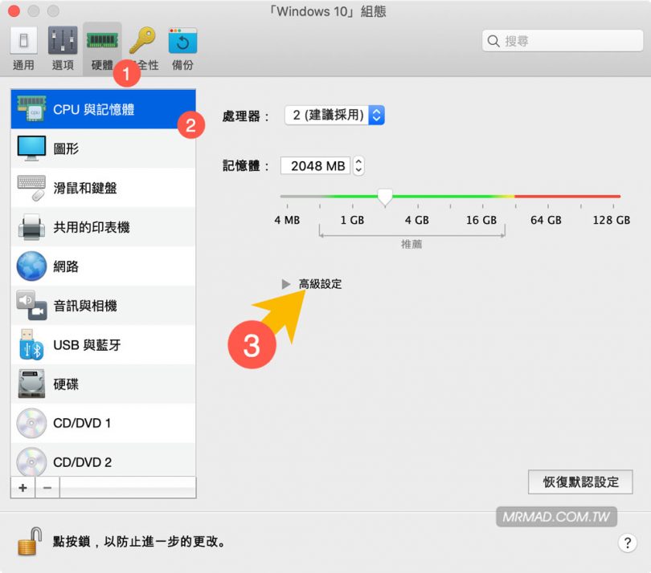Click the 恢復默認設定 button

click(579, 482)
